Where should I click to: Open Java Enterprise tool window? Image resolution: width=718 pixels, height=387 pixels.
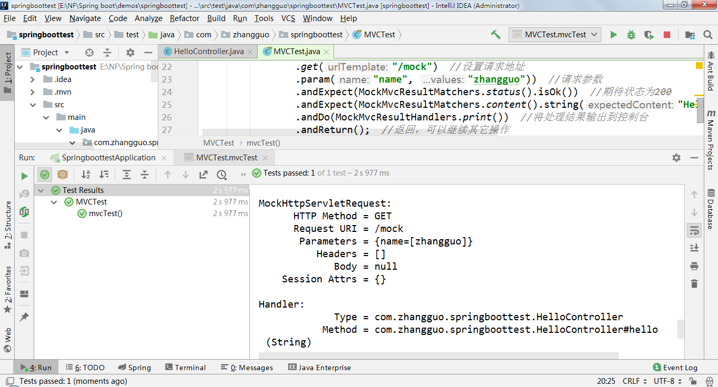tap(320, 368)
